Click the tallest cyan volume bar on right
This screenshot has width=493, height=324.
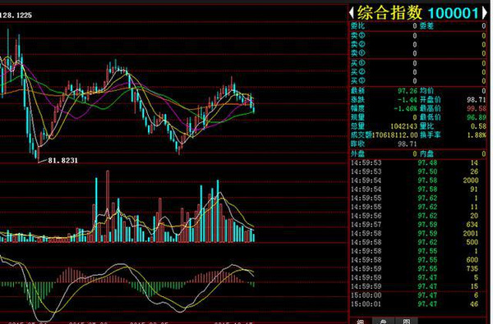coord(218,211)
